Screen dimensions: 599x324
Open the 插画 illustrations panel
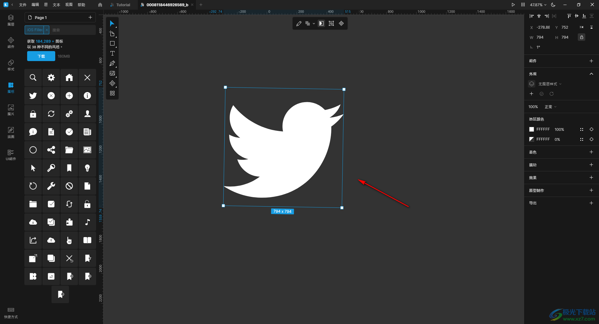click(x=11, y=132)
